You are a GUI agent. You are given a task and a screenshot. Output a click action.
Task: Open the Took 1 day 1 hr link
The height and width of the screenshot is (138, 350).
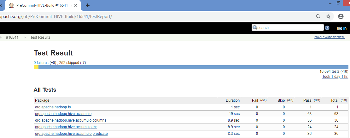335,77
